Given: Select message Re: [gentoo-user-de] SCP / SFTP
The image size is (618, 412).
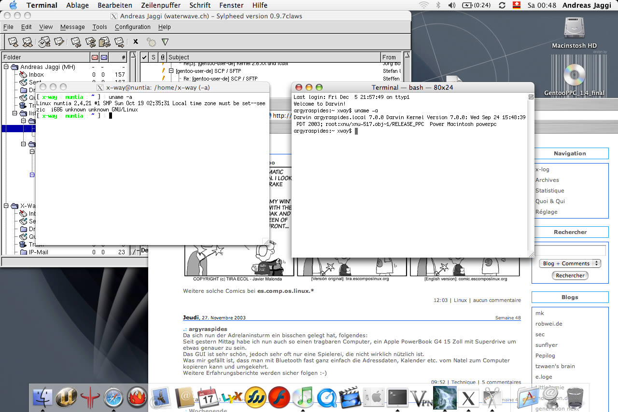Looking at the screenshot, I should click(221, 78).
